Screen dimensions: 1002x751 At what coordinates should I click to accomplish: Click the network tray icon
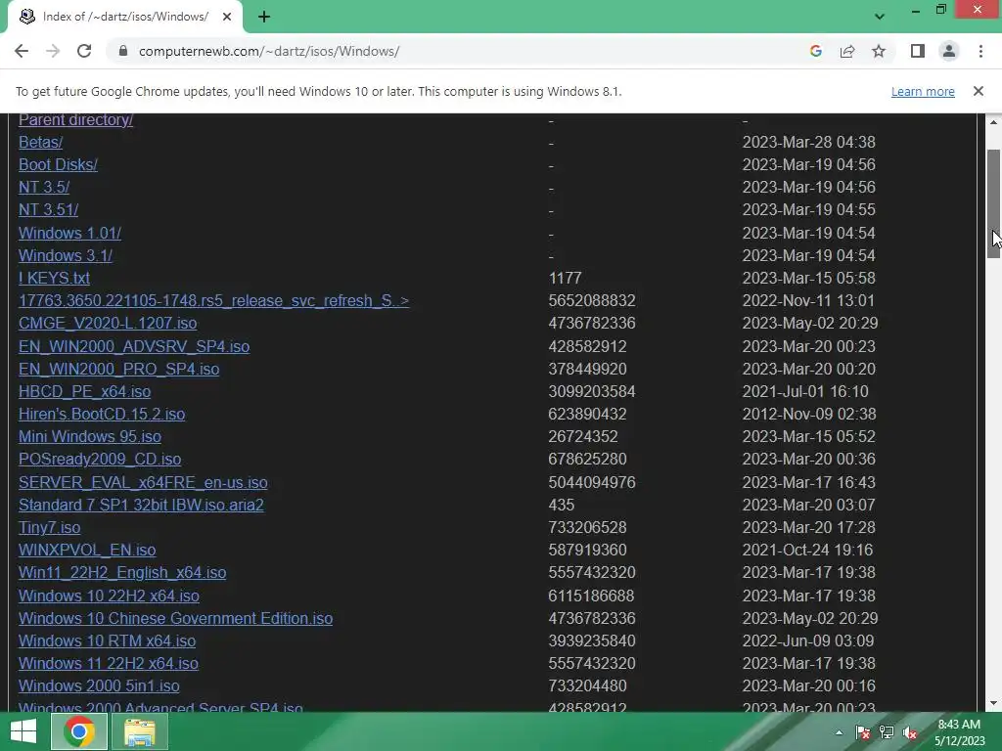[x=887, y=732]
